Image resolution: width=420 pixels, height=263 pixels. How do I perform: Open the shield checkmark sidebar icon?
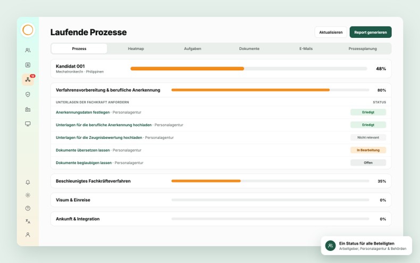point(28,94)
